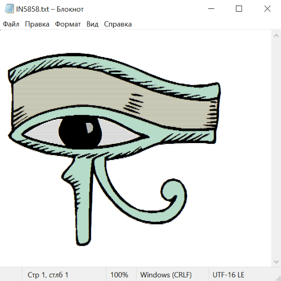Image resolution: width=281 pixels, height=281 pixels.
Task: Maximize the Блокнот window
Action: (239, 9)
